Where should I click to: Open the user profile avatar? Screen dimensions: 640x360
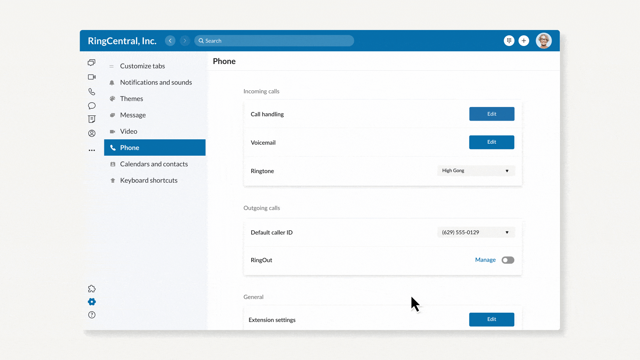pos(543,41)
